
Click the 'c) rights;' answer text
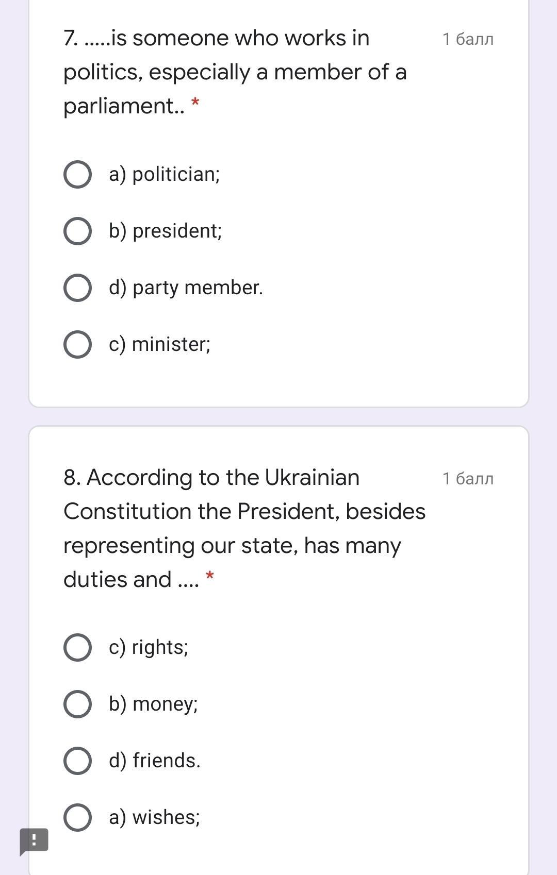(149, 647)
